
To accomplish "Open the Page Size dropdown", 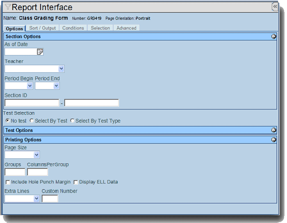I will [36, 155].
